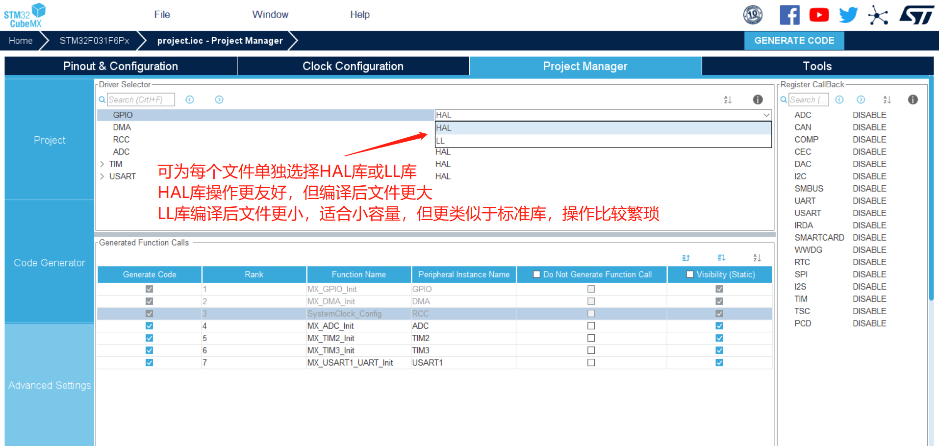Switch to the Pinout & Configuration tab
The image size is (939, 446).
(121, 66)
